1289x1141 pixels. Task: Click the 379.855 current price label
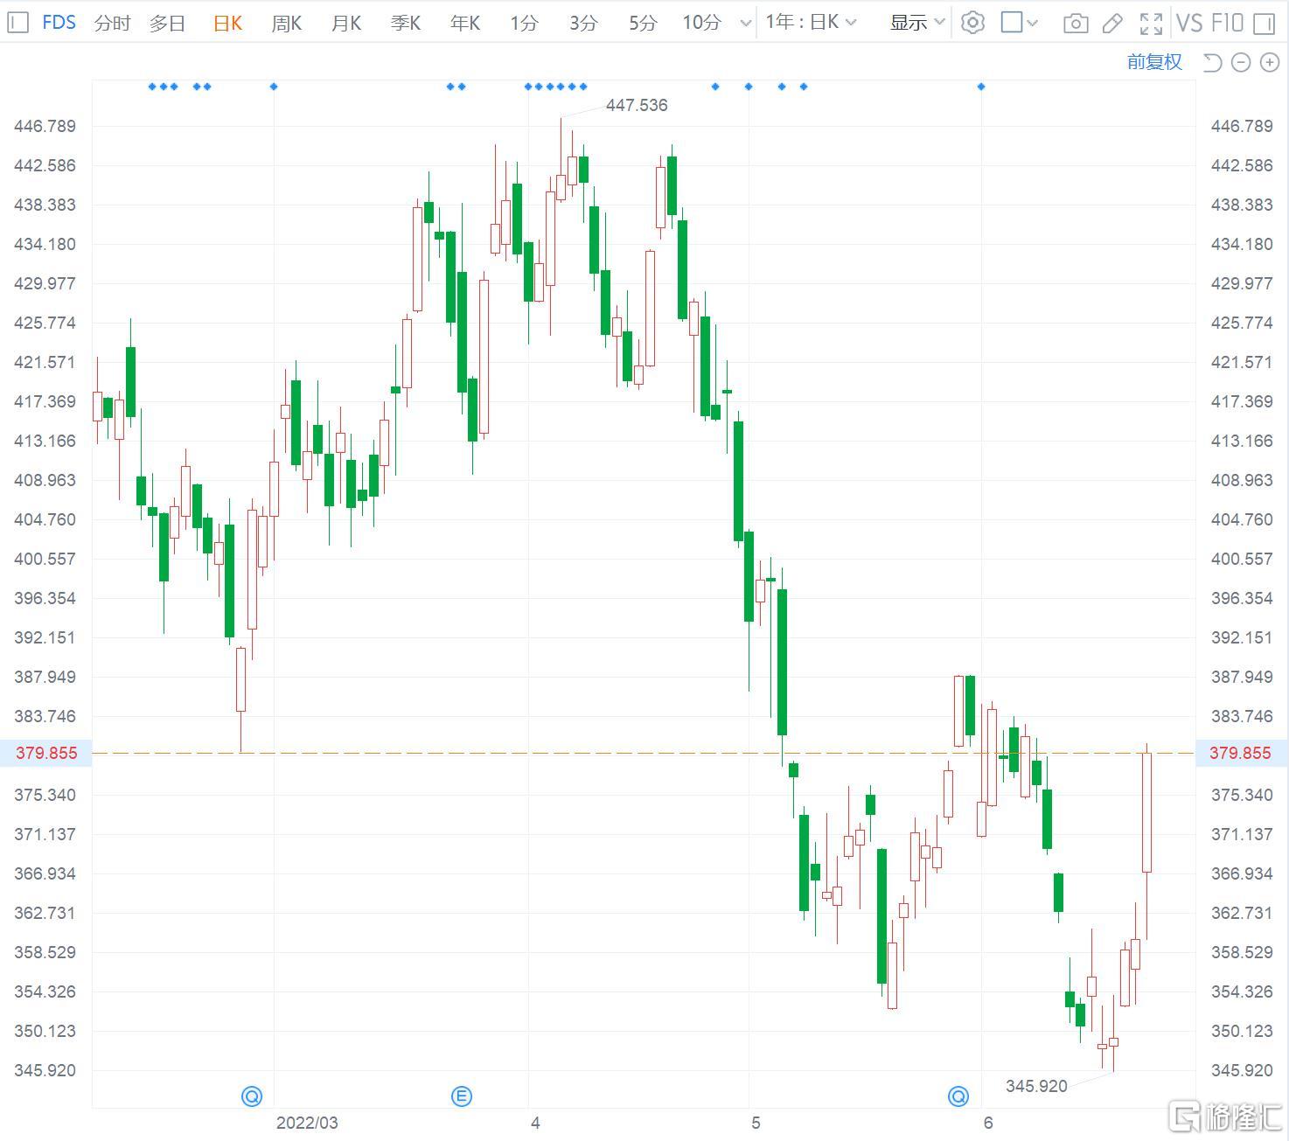point(45,753)
